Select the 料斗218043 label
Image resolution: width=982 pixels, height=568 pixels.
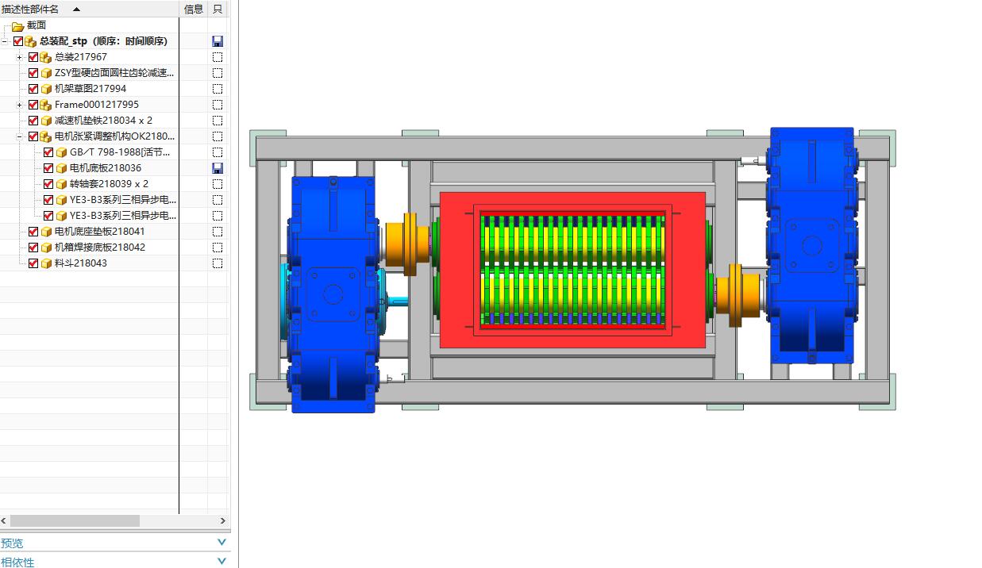[x=81, y=263]
